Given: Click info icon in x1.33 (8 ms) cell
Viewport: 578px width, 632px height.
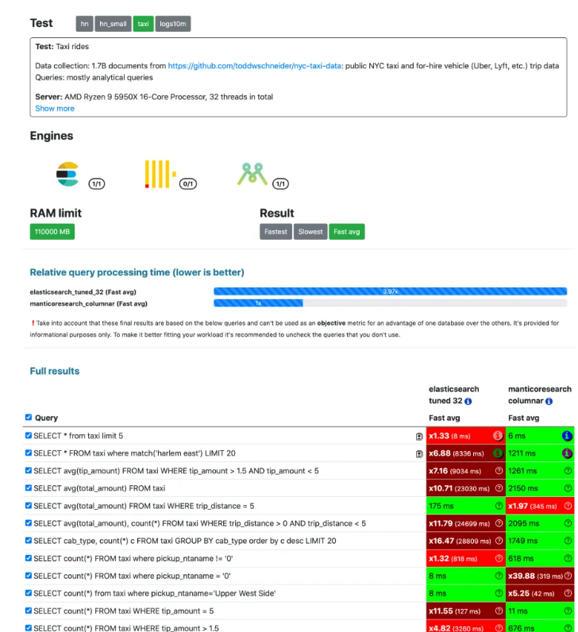Looking at the screenshot, I should coord(498,436).
